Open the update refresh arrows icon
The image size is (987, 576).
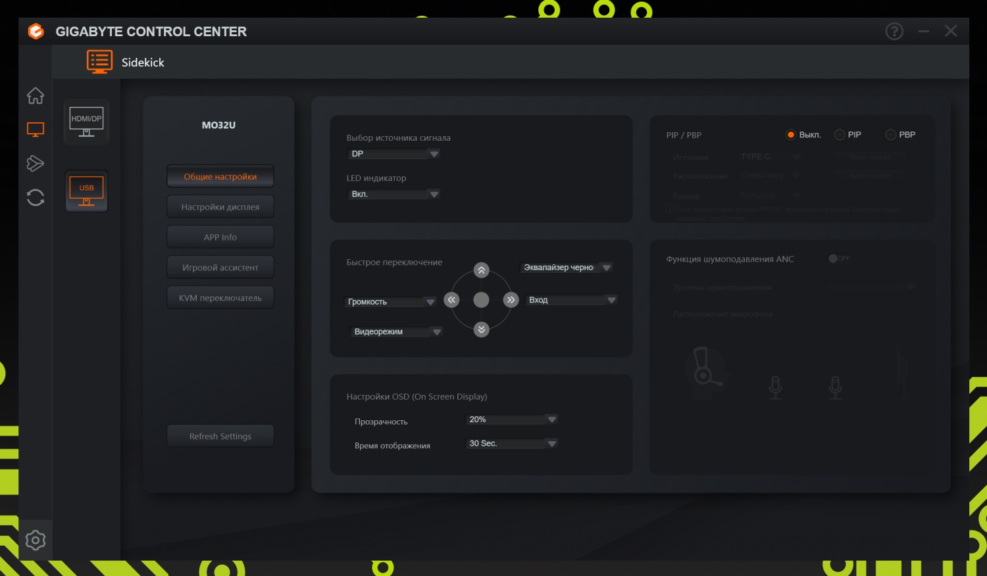pos(36,197)
